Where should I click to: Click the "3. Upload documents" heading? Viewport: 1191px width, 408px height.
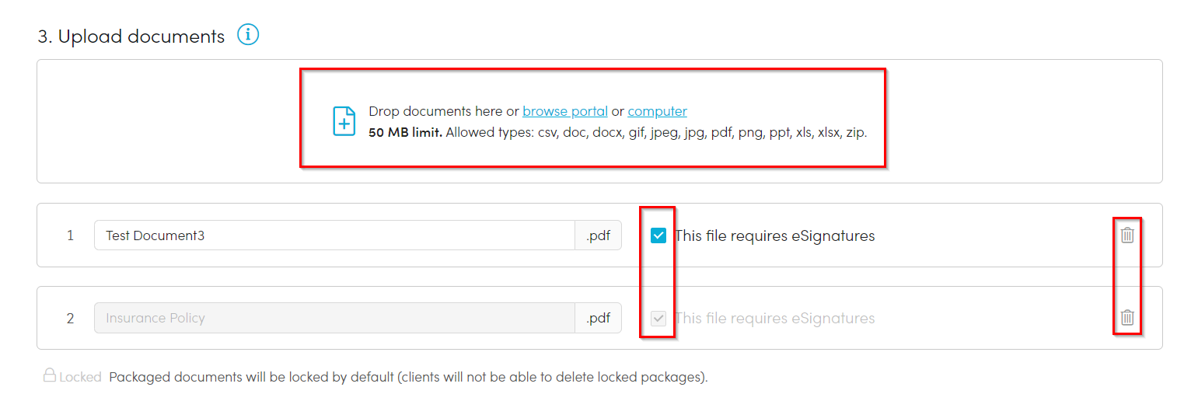click(x=131, y=37)
